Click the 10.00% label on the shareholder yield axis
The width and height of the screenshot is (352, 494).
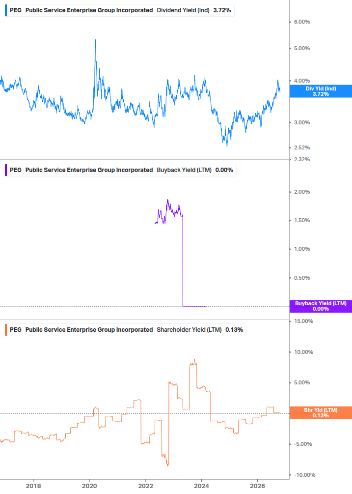[x=303, y=352]
